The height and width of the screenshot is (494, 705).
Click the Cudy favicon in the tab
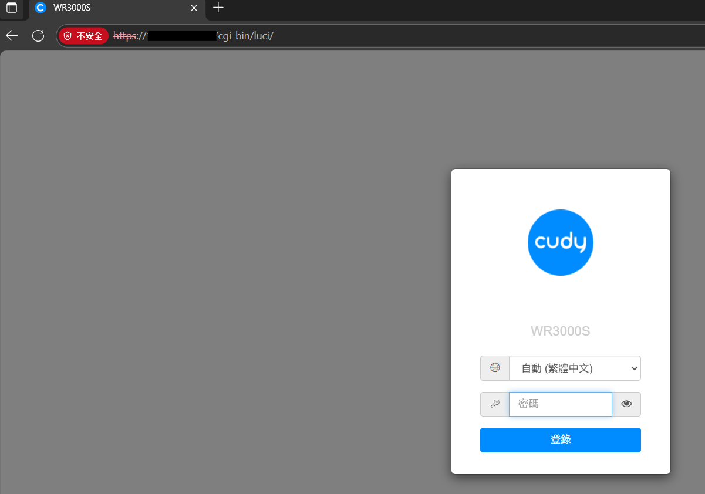[41, 8]
